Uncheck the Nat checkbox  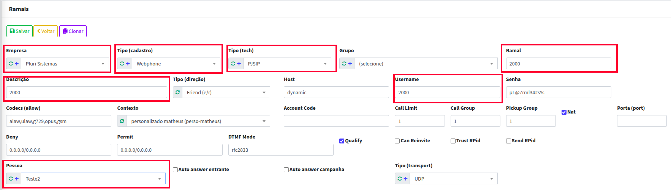(x=564, y=112)
